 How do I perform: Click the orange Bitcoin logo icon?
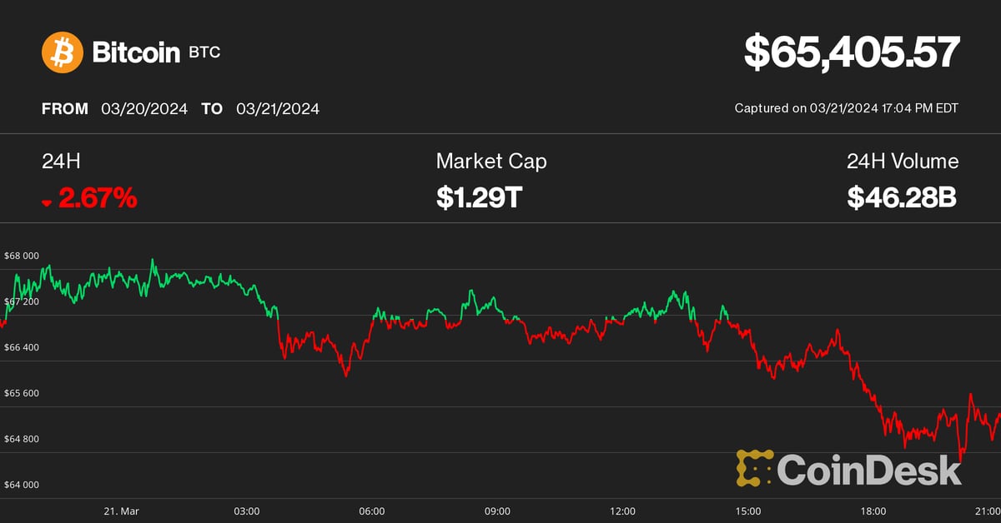click(x=63, y=52)
